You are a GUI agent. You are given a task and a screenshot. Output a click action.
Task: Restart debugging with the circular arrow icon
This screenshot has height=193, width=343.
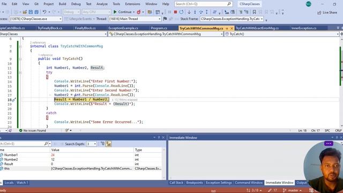click(181, 12)
